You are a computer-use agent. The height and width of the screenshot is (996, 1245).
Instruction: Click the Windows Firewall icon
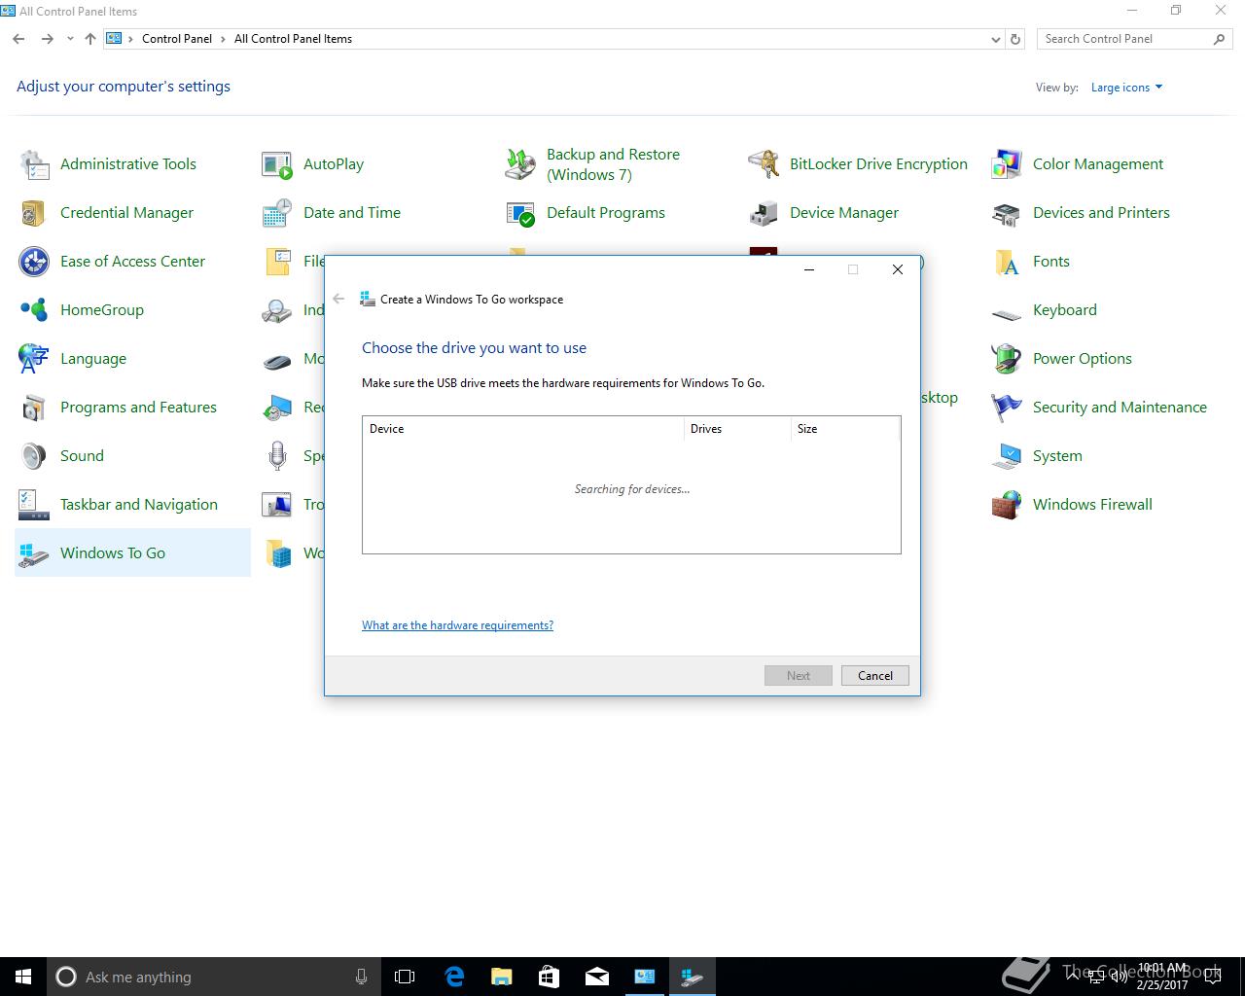click(1007, 505)
